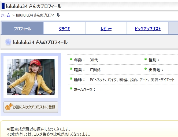Open the クチコミ tab
This screenshot has width=178, height=137.
pos(64,29)
